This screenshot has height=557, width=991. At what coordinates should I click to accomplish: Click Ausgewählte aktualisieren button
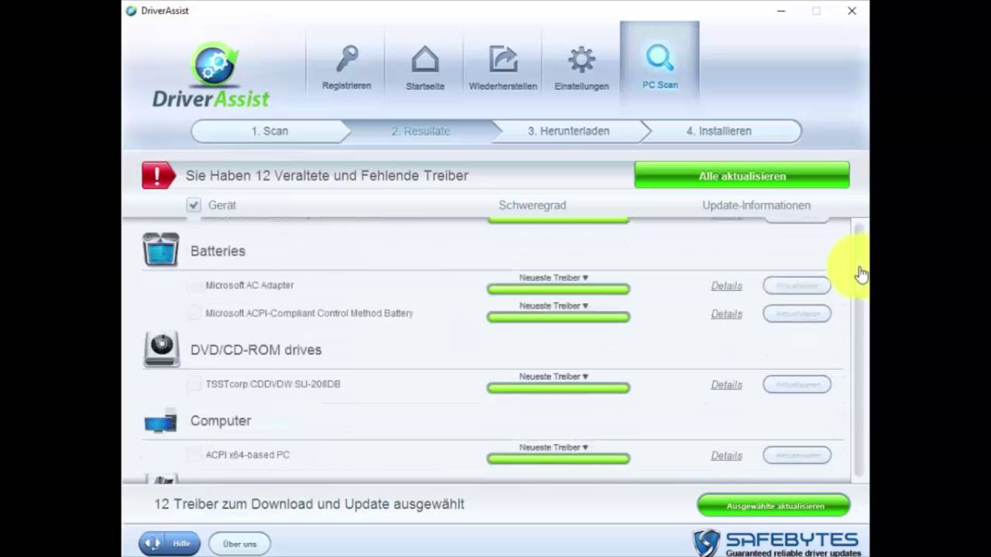(773, 506)
